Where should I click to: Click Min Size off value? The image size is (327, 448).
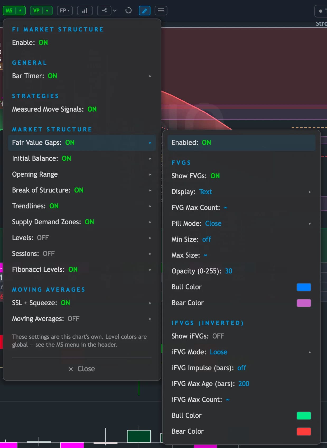[x=207, y=239]
